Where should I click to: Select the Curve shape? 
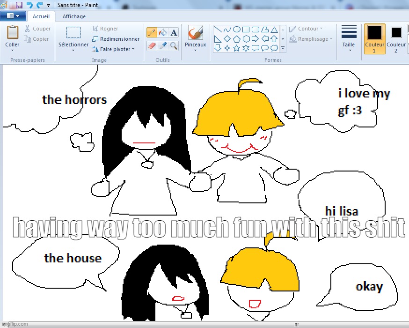click(x=227, y=29)
